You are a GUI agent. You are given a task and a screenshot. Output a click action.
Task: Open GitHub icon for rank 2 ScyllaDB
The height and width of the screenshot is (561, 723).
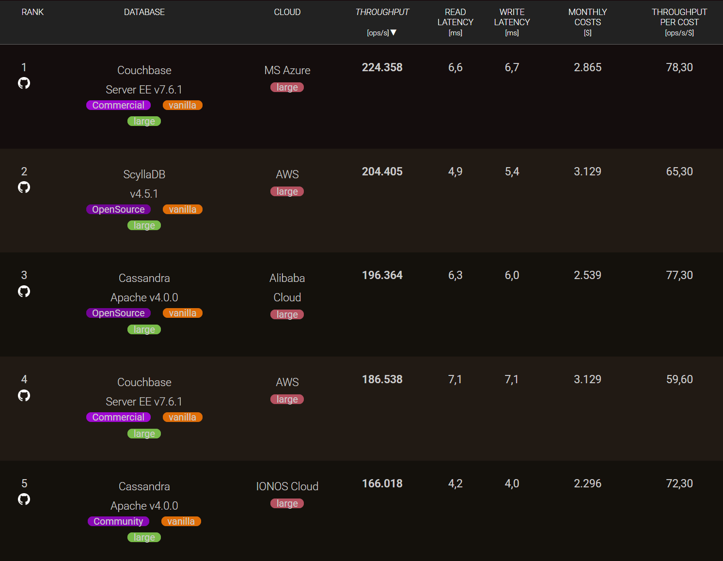tap(24, 187)
